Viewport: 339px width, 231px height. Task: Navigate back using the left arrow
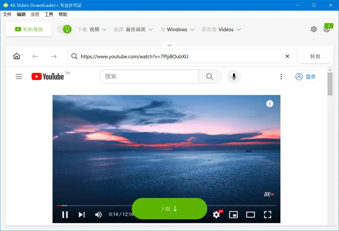click(35, 56)
